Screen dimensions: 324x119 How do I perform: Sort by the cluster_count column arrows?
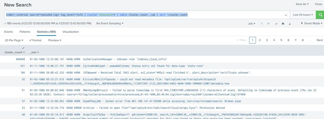24,53
